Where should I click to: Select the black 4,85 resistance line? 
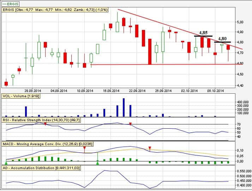(x=203, y=36)
